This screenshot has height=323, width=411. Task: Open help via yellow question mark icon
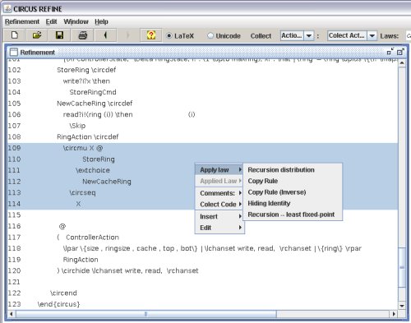pyautogui.click(x=151, y=35)
